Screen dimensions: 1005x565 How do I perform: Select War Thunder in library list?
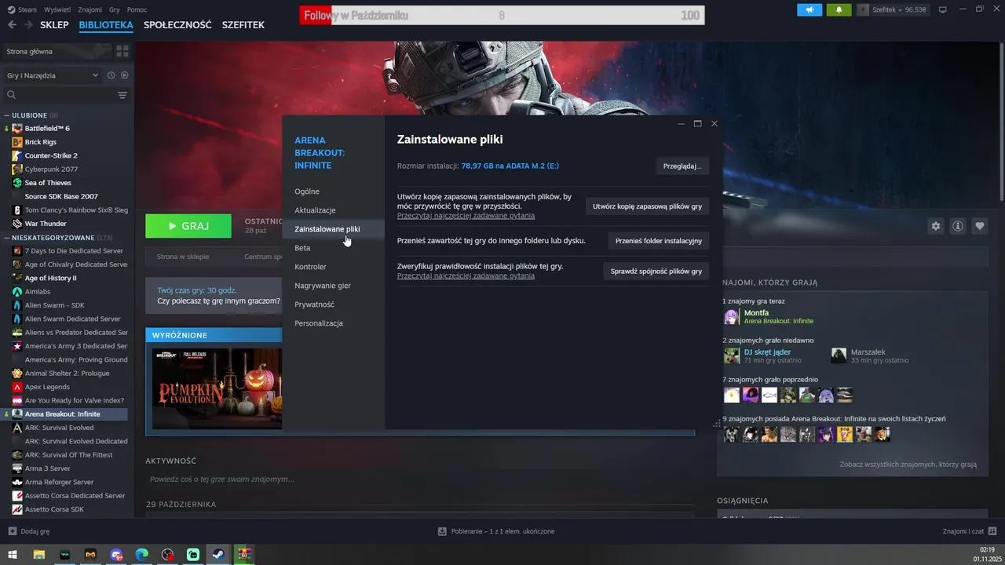click(x=46, y=224)
